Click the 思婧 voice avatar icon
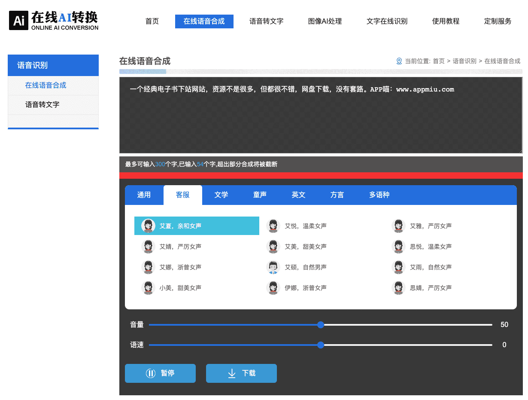Image resolution: width=528 pixels, height=400 pixels. tap(399, 288)
